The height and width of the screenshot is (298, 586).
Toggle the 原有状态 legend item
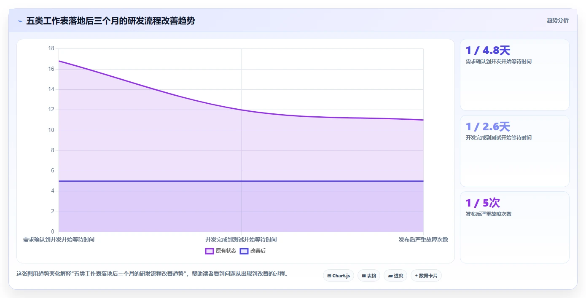pyautogui.click(x=220, y=251)
